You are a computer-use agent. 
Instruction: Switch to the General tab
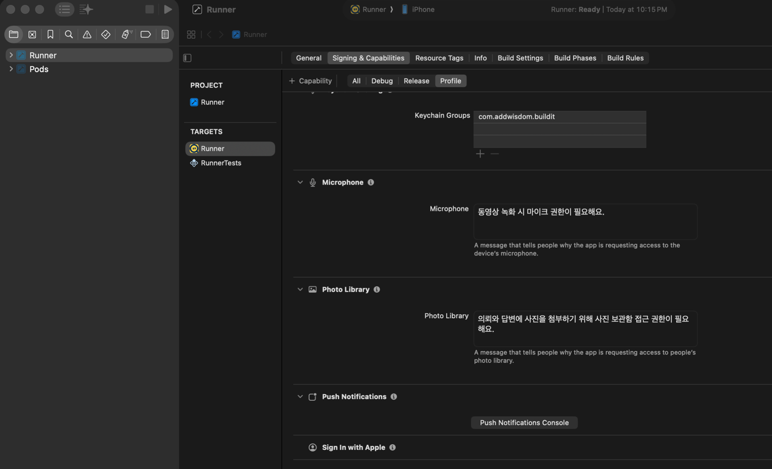click(x=309, y=58)
